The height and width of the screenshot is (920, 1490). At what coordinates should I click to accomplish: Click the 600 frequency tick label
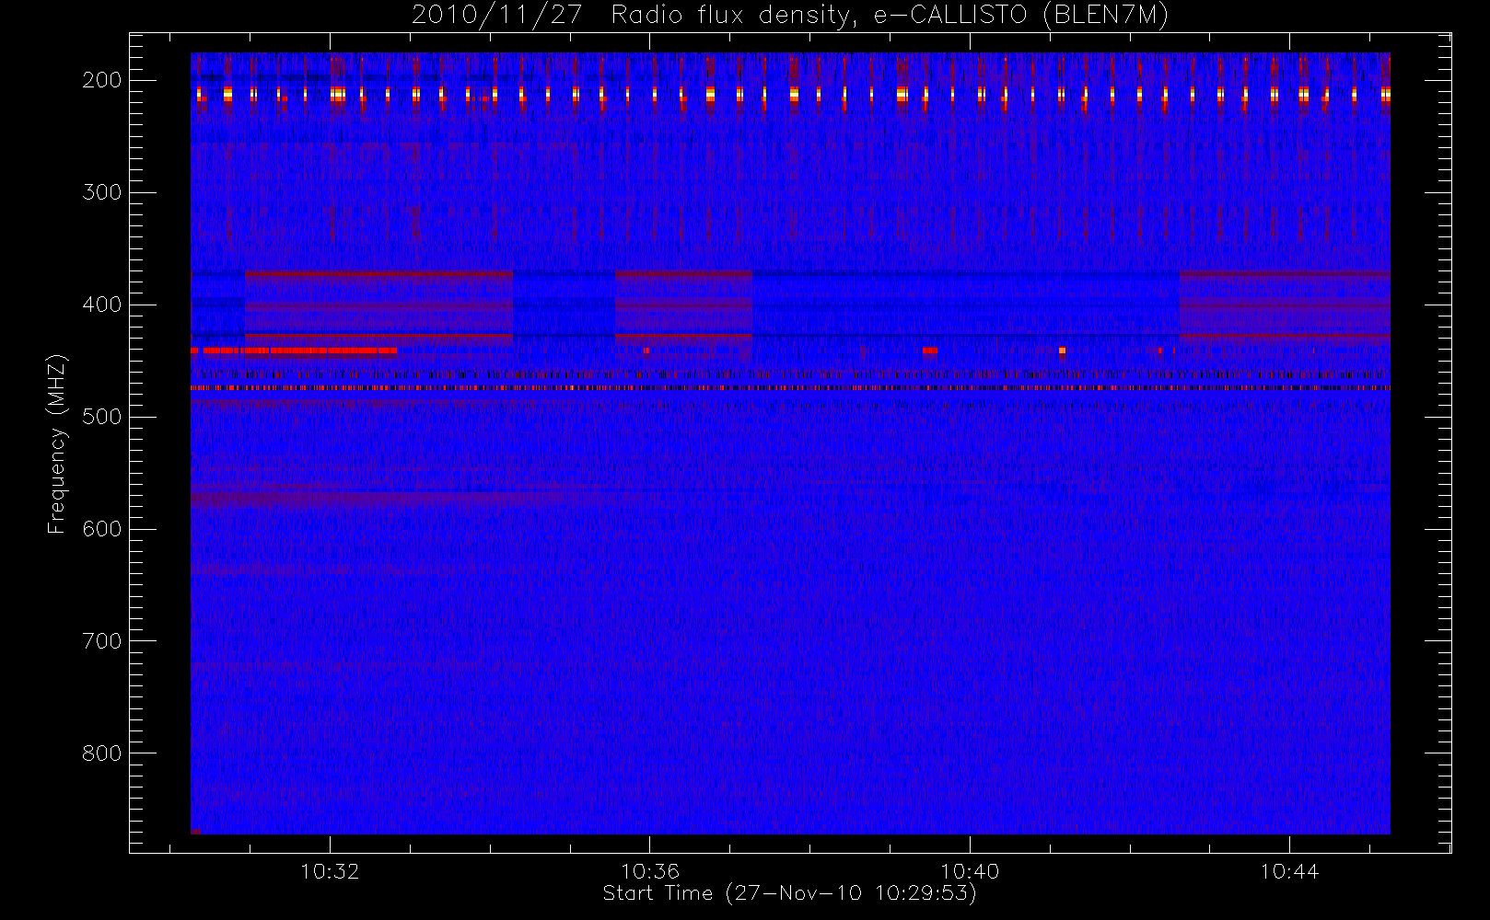102,529
